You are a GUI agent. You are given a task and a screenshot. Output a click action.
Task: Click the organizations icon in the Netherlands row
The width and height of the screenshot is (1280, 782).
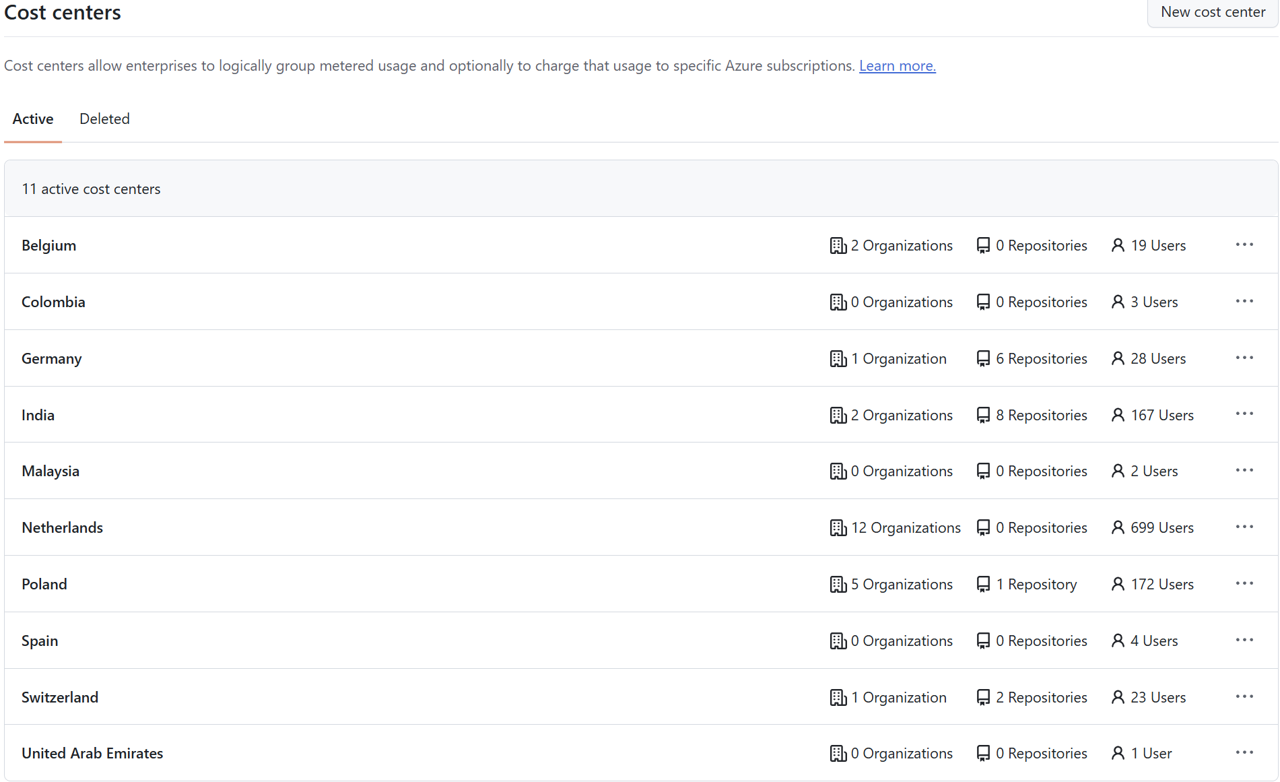838,527
